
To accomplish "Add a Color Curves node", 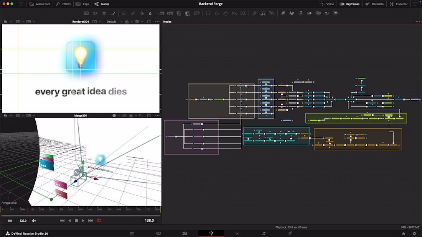I will (x=133, y=13).
